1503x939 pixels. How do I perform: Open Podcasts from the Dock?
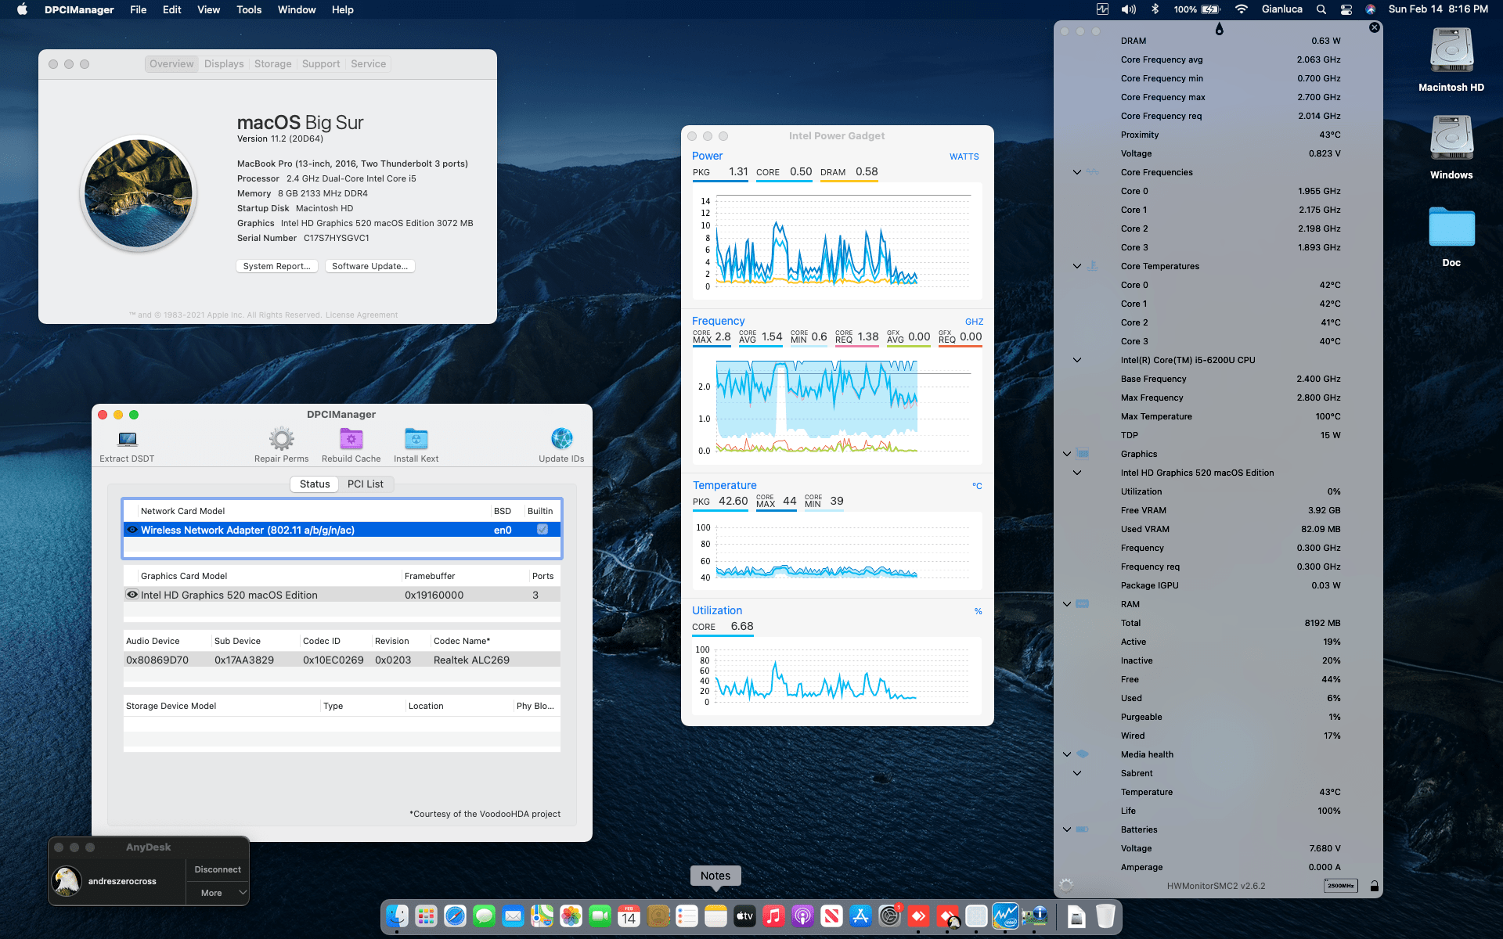pos(803,916)
